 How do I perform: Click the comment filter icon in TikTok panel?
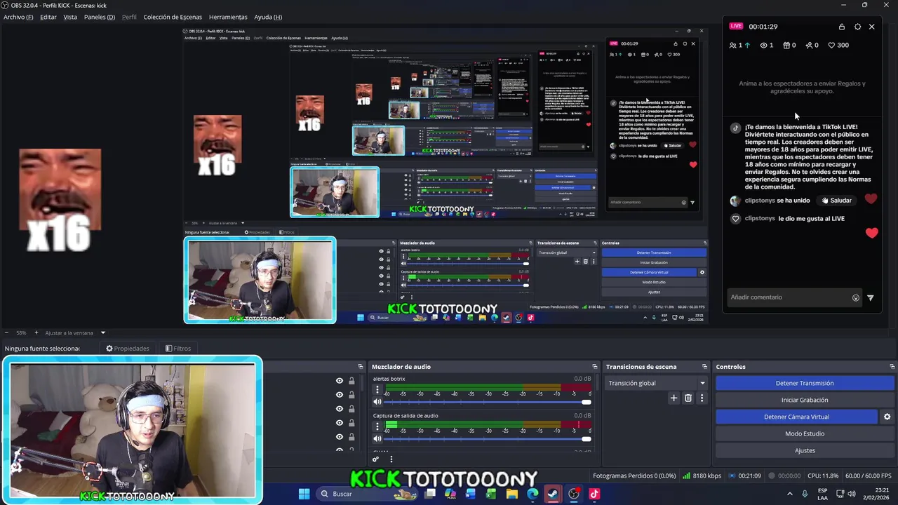click(x=871, y=297)
